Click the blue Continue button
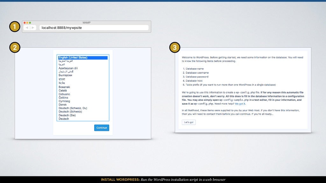The height and width of the screenshot is (183, 326). pyautogui.click(x=102, y=128)
